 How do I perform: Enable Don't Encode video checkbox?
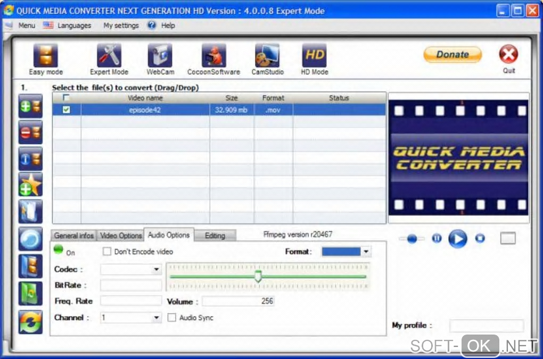(107, 252)
